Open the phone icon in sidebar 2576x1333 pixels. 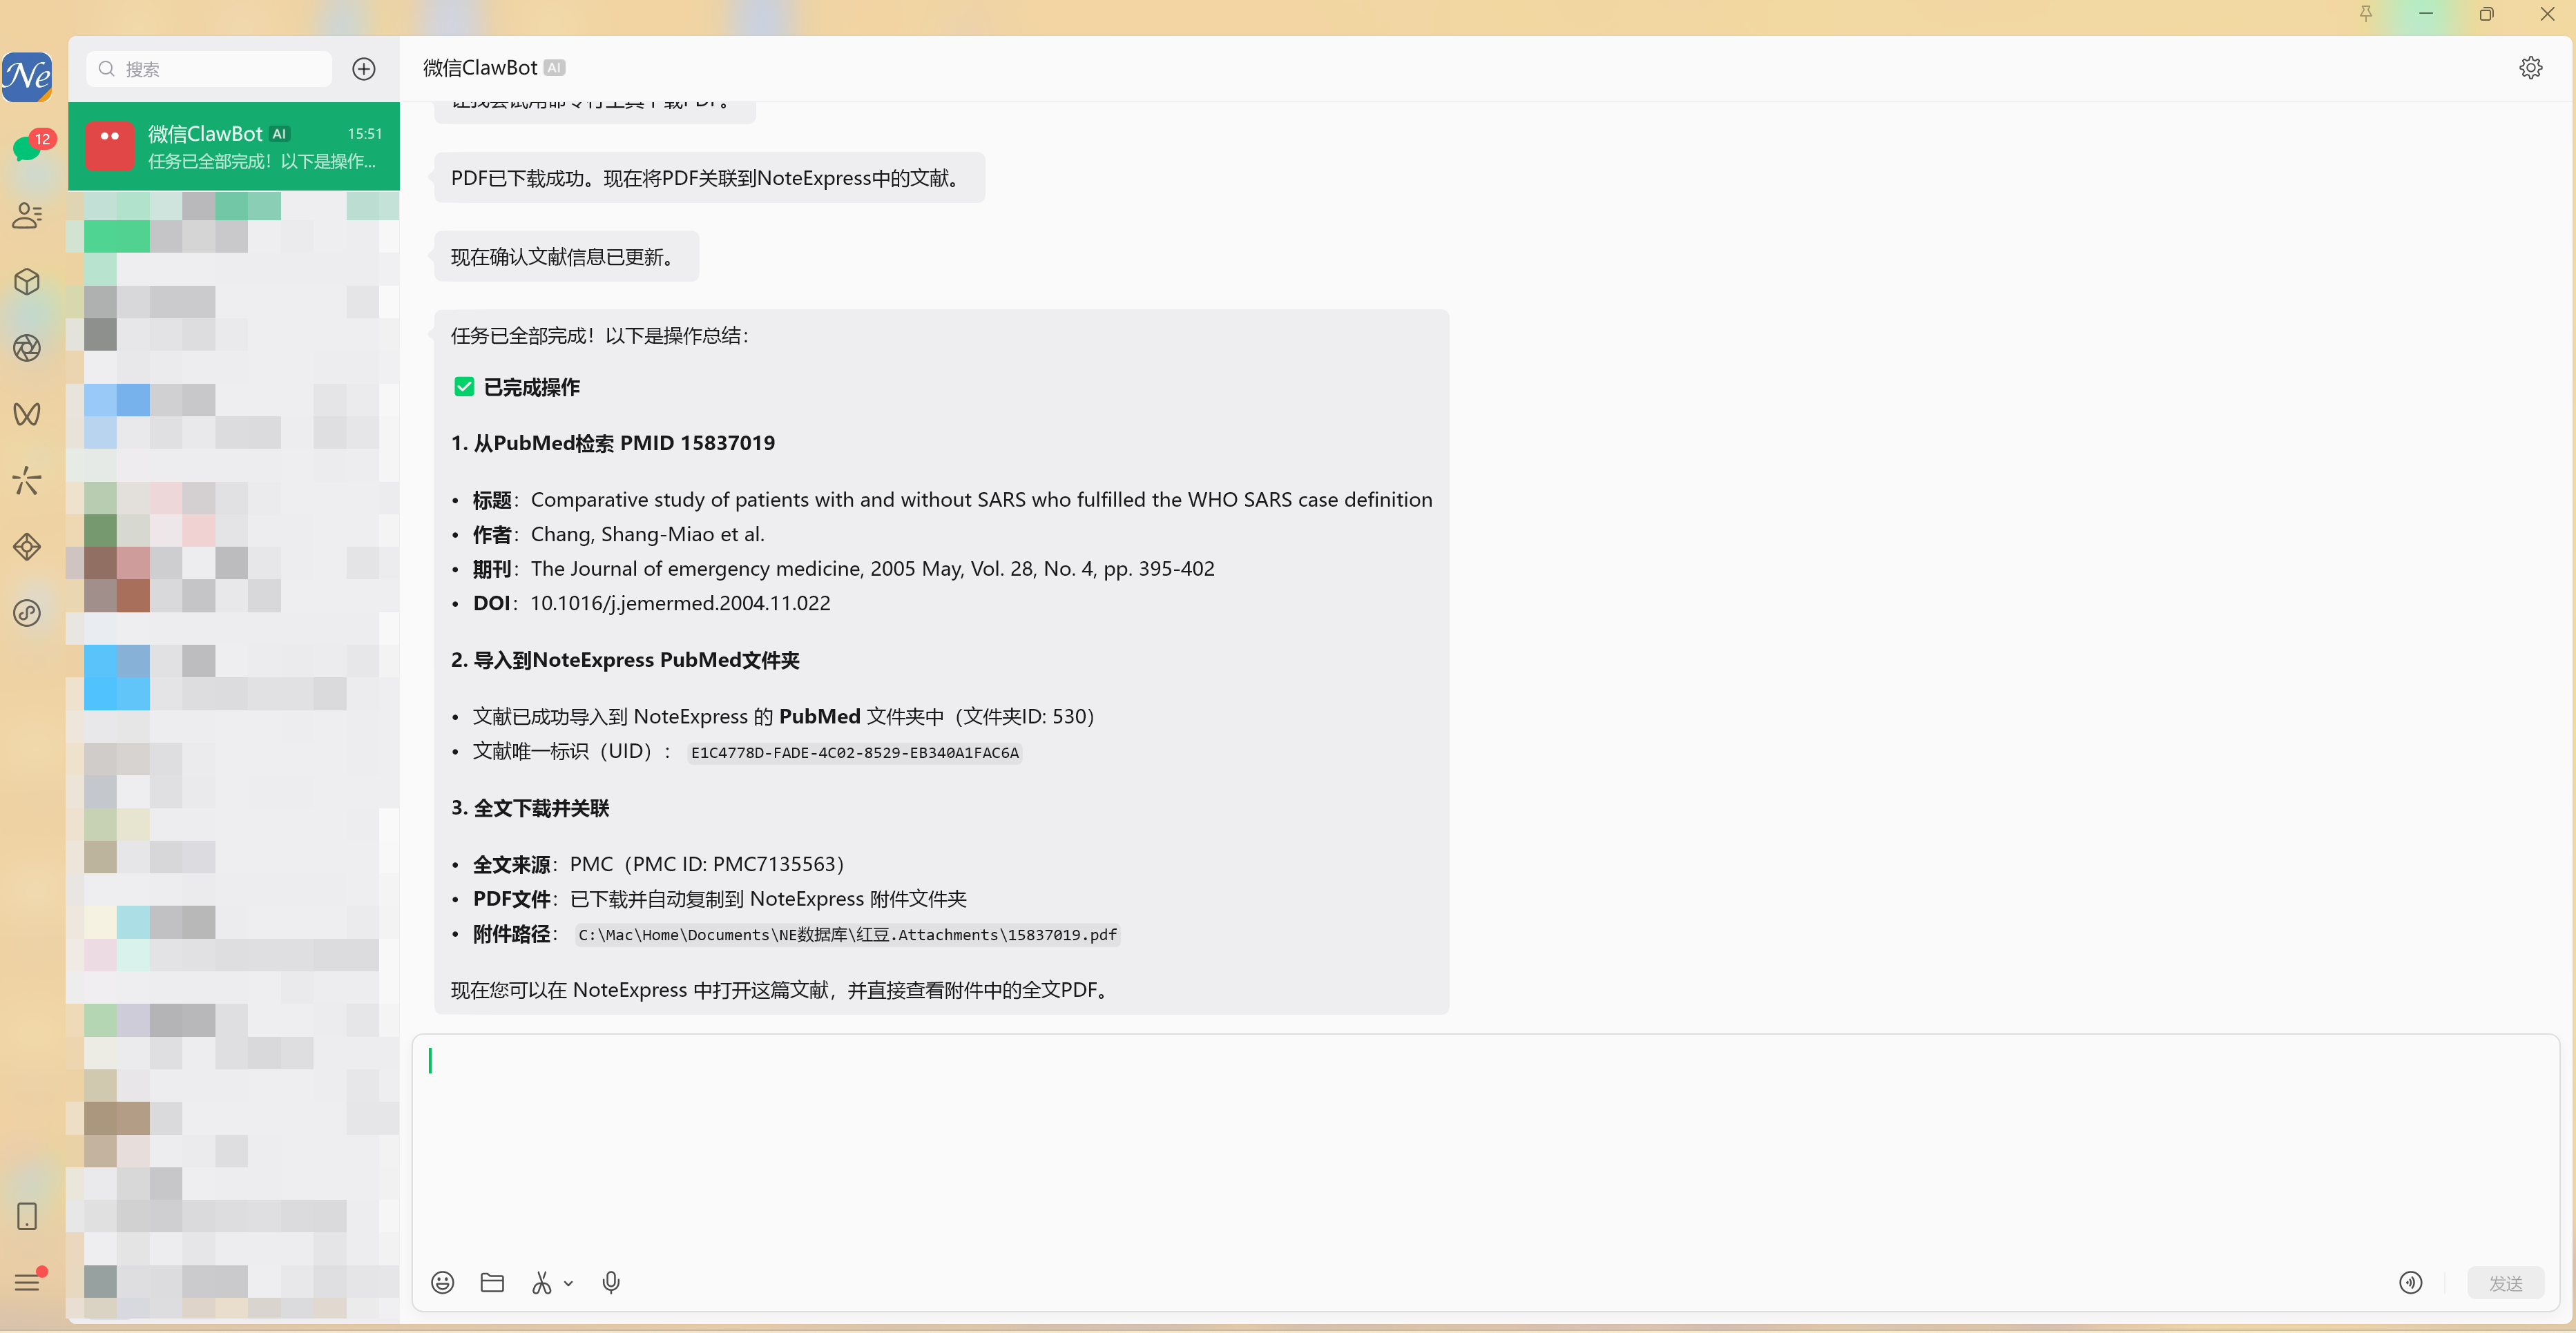point(27,1216)
